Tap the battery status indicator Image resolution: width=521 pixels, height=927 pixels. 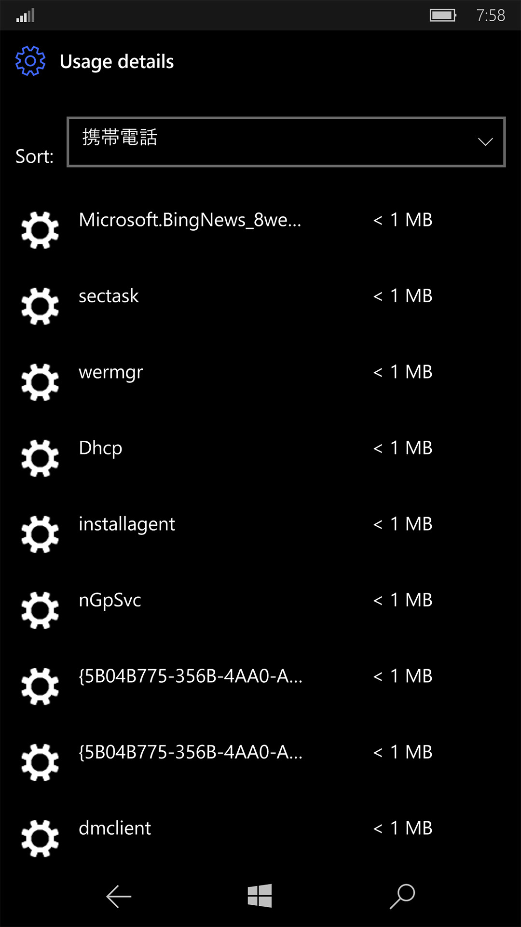[443, 15]
